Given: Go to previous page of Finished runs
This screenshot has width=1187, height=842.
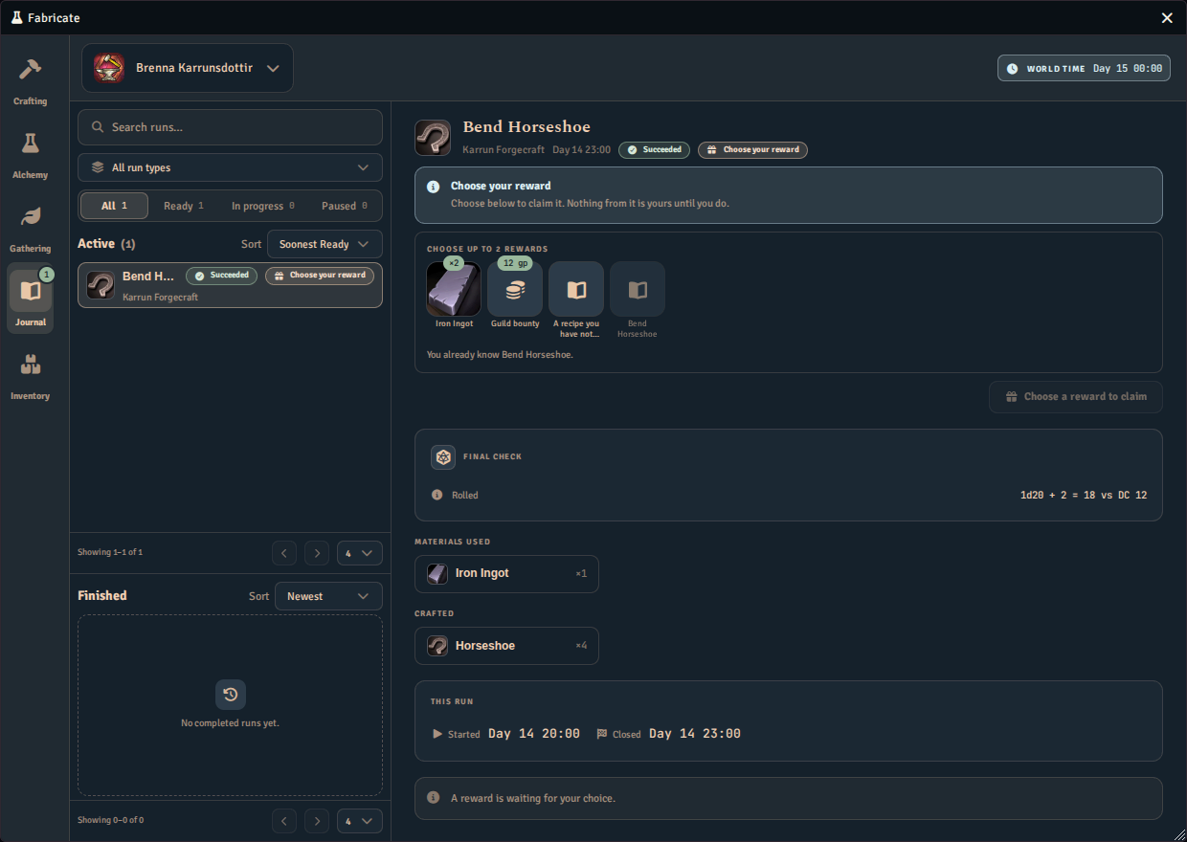Looking at the screenshot, I should point(284,821).
